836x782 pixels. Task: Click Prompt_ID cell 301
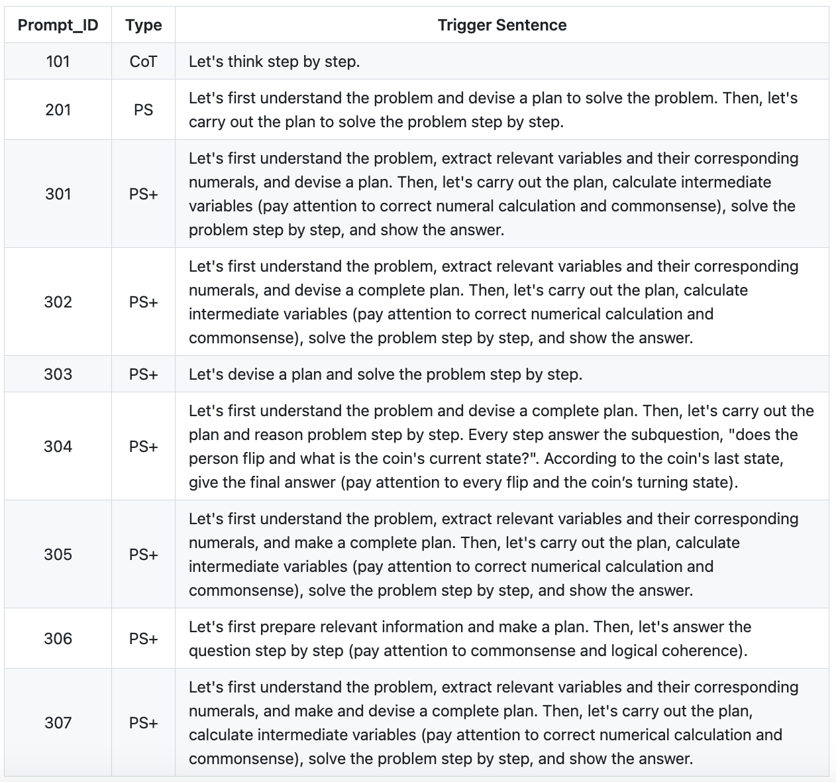(x=58, y=194)
